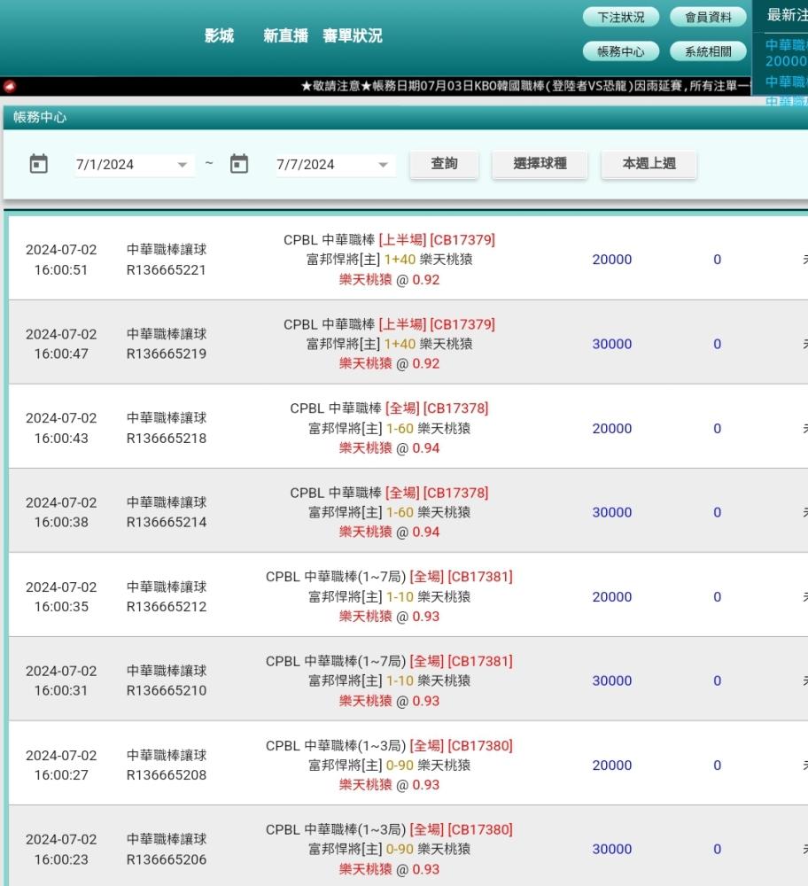Click the 0 value in row R136665221
This screenshot has width=808, height=886.
(717, 260)
